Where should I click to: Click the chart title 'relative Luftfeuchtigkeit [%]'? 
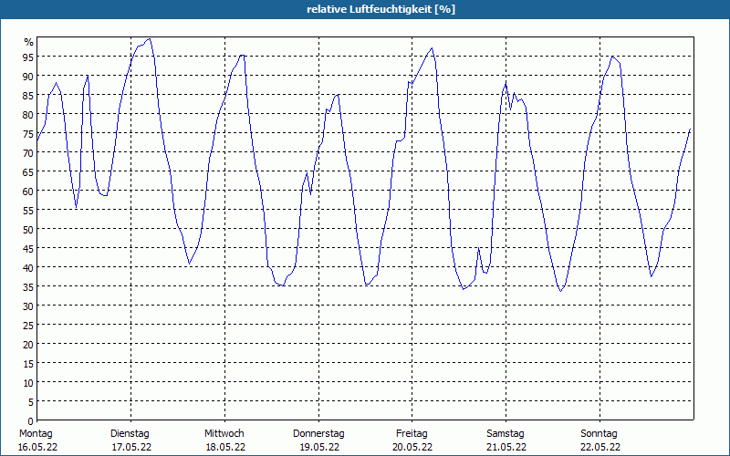(381, 9)
